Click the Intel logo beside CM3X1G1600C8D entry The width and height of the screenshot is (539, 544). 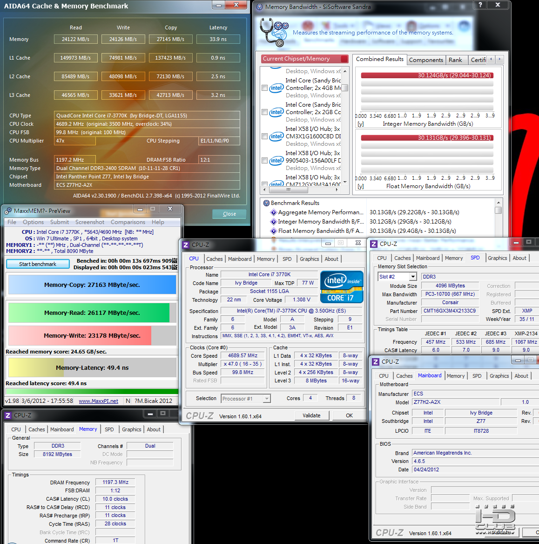[x=276, y=136]
